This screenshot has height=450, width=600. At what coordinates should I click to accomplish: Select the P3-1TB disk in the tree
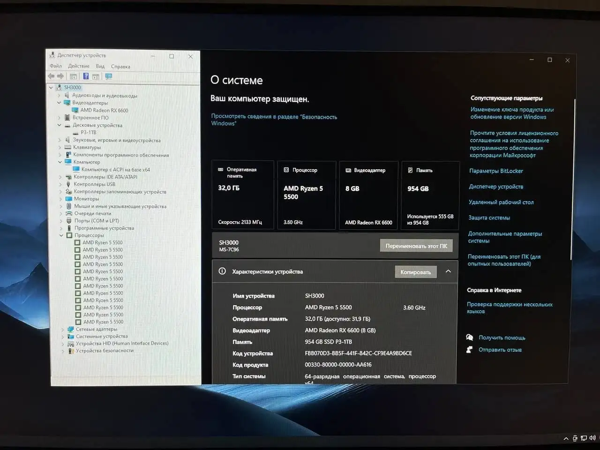[89, 132]
